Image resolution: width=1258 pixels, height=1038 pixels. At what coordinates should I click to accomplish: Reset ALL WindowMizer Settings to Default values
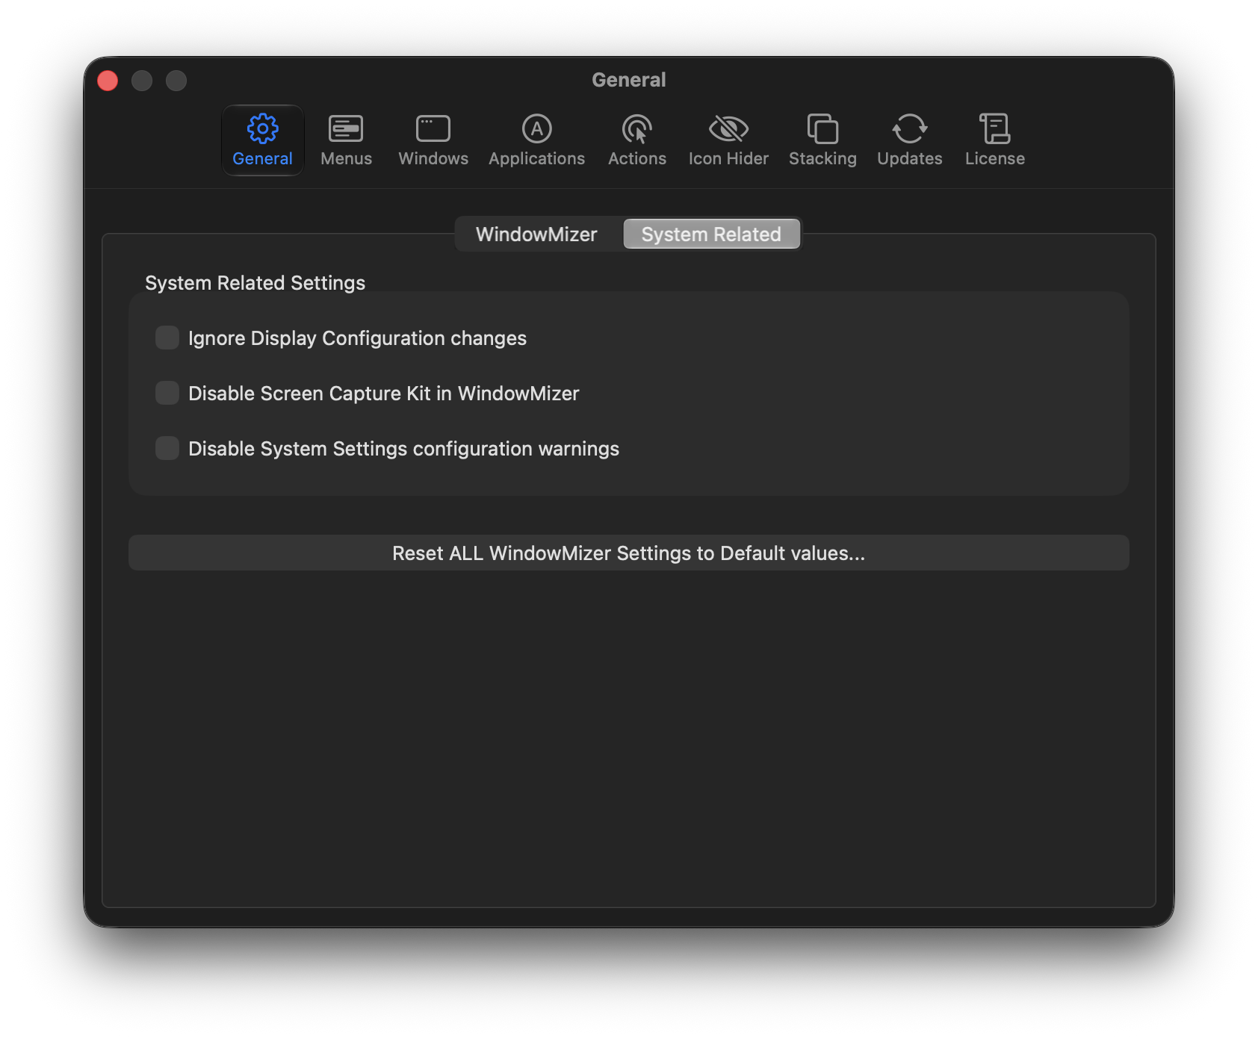629,553
